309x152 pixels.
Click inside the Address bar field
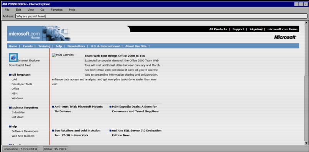pos(161,16)
